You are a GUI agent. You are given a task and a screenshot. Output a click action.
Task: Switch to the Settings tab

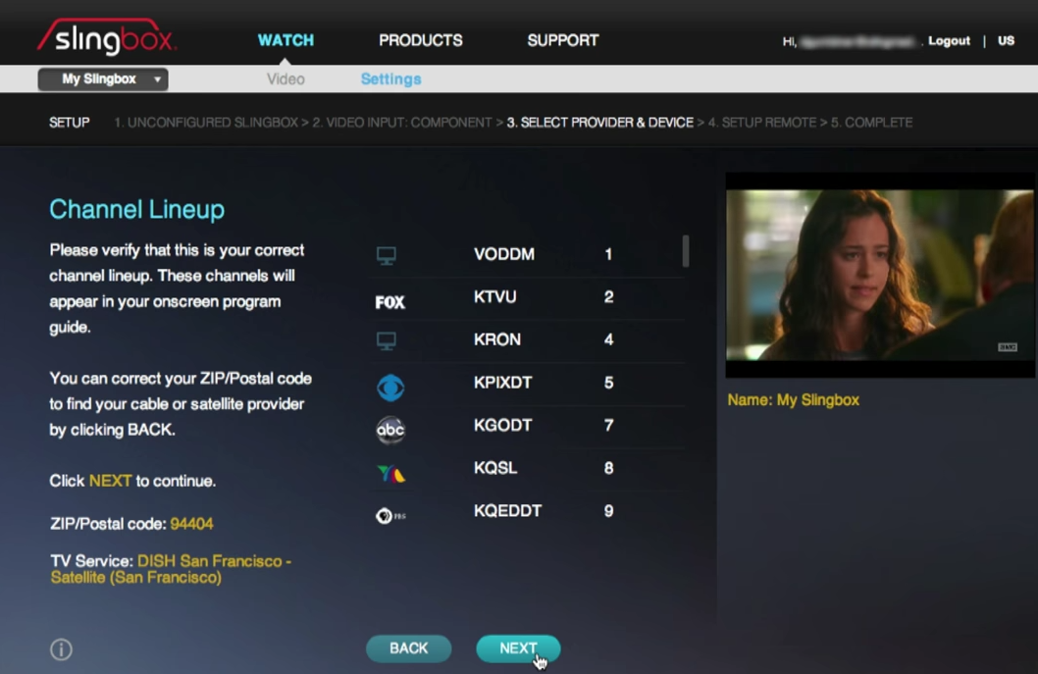[x=390, y=78]
